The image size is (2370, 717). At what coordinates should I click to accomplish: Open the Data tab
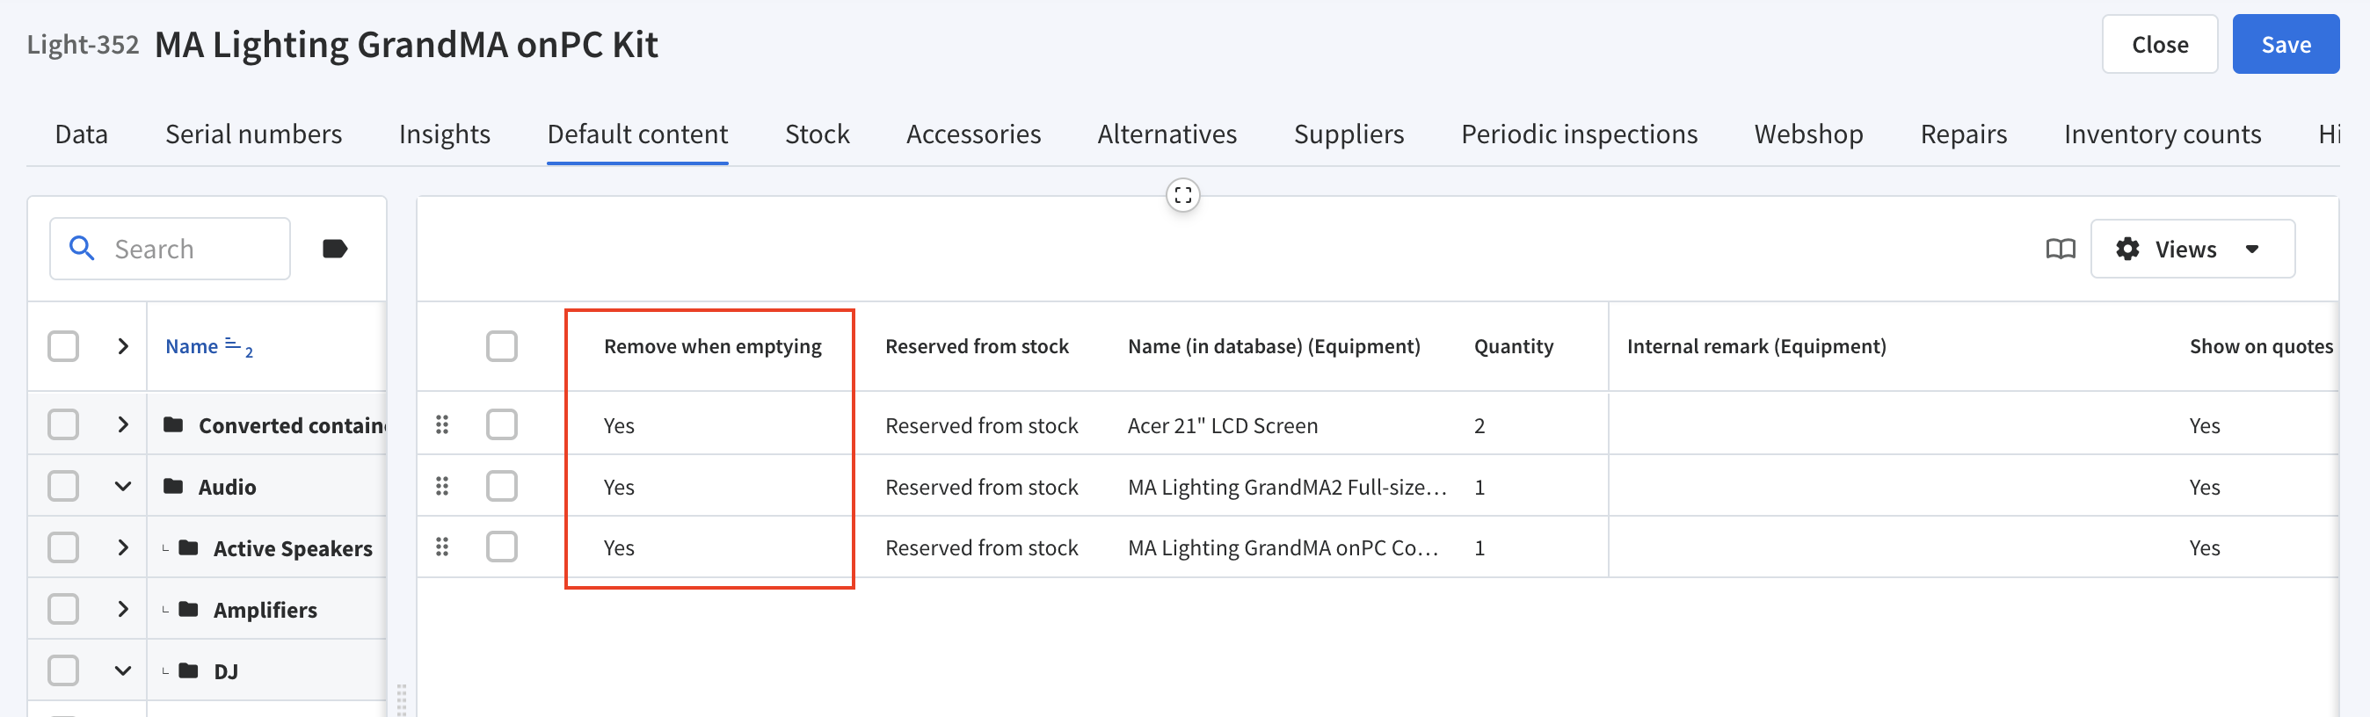tap(81, 134)
